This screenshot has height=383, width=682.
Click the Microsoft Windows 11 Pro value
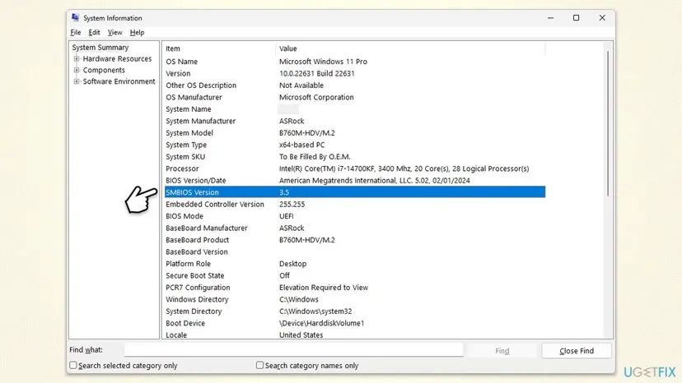tap(323, 62)
